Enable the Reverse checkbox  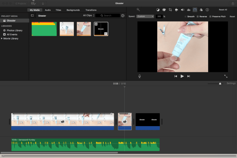tap(197, 16)
